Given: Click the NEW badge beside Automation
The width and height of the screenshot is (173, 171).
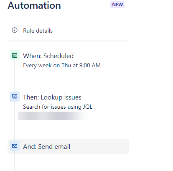Looking at the screenshot, I should point(117,5).
